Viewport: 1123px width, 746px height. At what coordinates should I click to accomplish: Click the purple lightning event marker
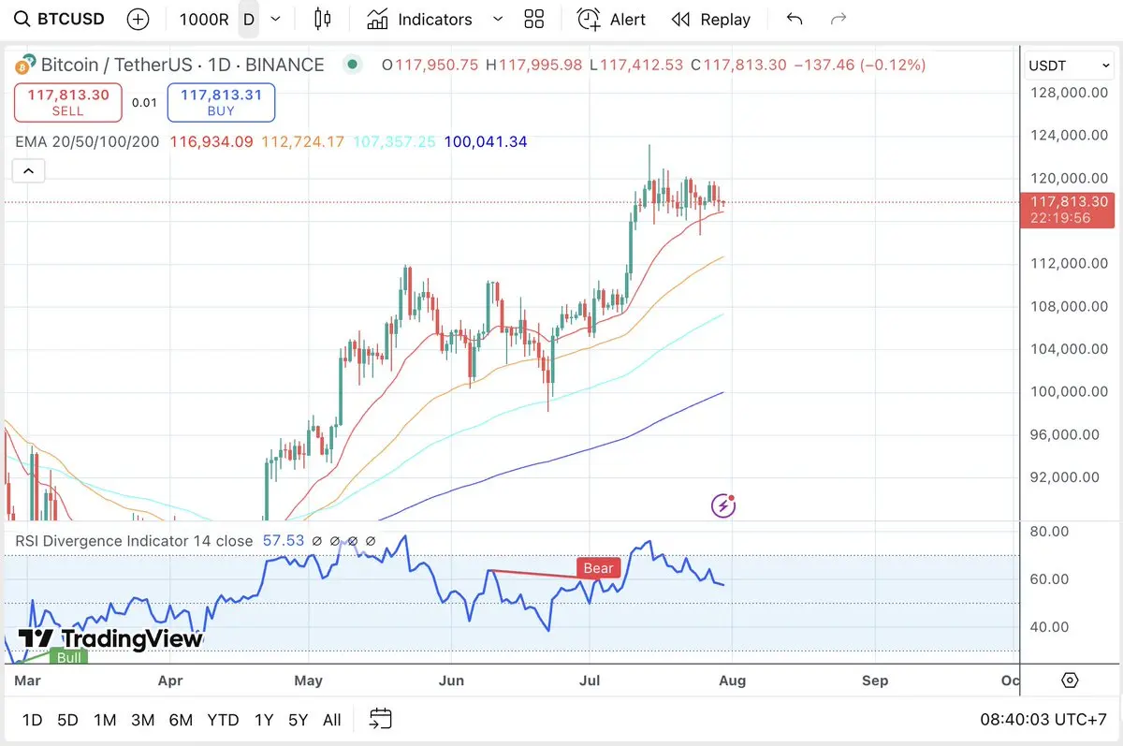[723, 506]
